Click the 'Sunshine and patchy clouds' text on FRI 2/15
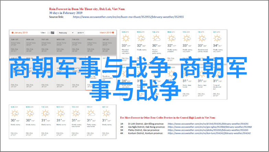The image size is (269, 152). [203, 51]
